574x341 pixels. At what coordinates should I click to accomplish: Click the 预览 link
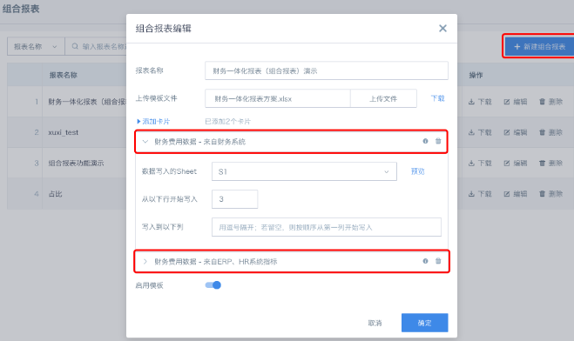pyautogui.click(x=418, y=171)
